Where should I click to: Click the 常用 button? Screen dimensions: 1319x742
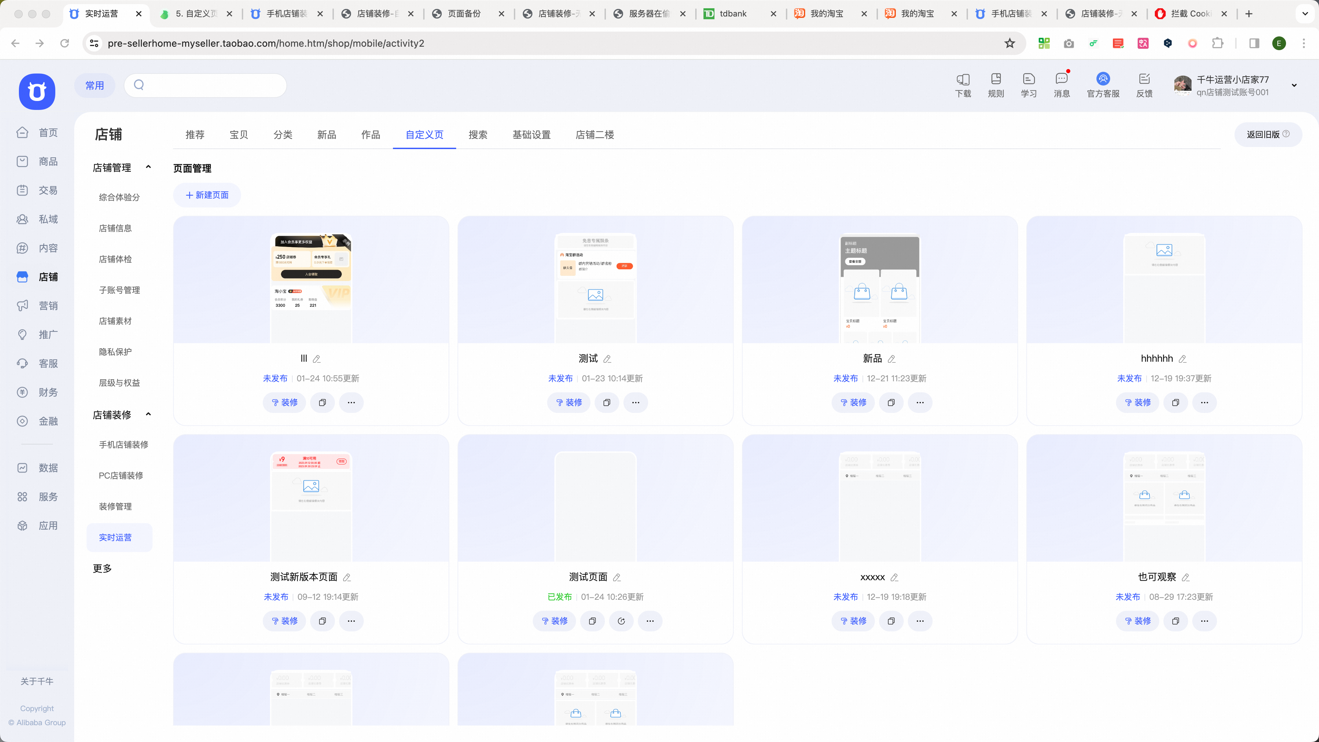point(94,86)
